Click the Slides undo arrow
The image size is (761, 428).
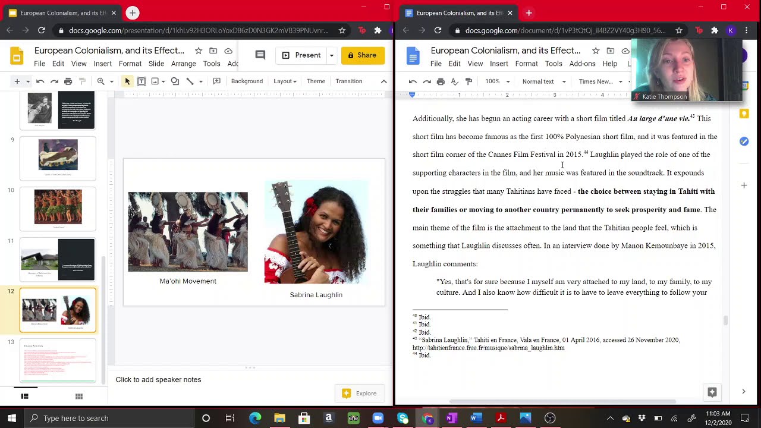(x=40, y=81)
